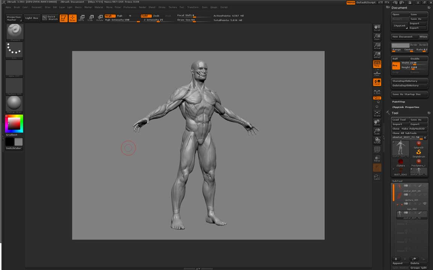433x270 pixels.
Task: Open the material sphere picker
Action: [14, 104]
